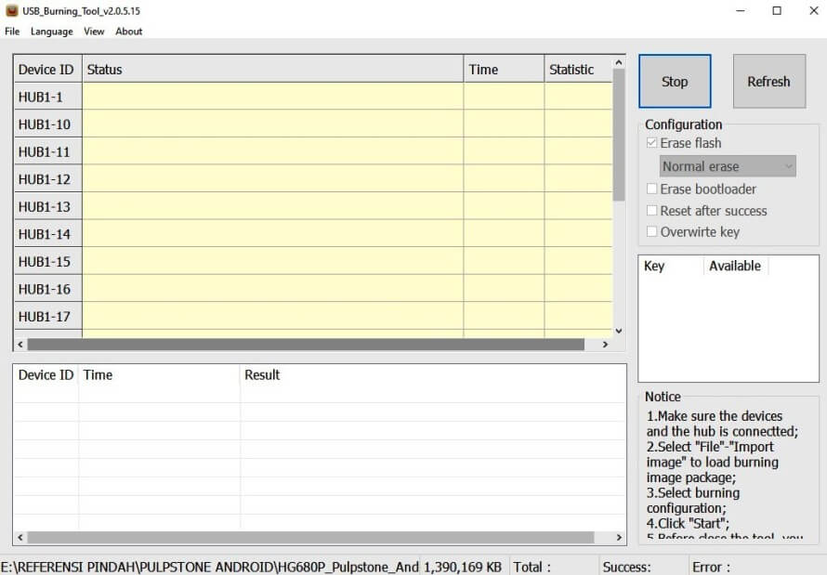Select the HUB1-1 device row

coord(46,97)
